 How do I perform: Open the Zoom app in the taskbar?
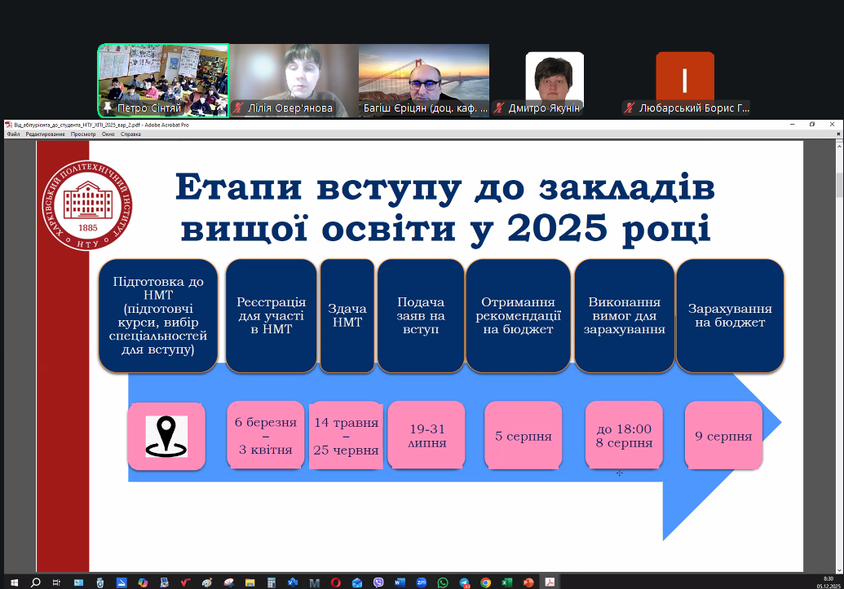tap(422, 582)
